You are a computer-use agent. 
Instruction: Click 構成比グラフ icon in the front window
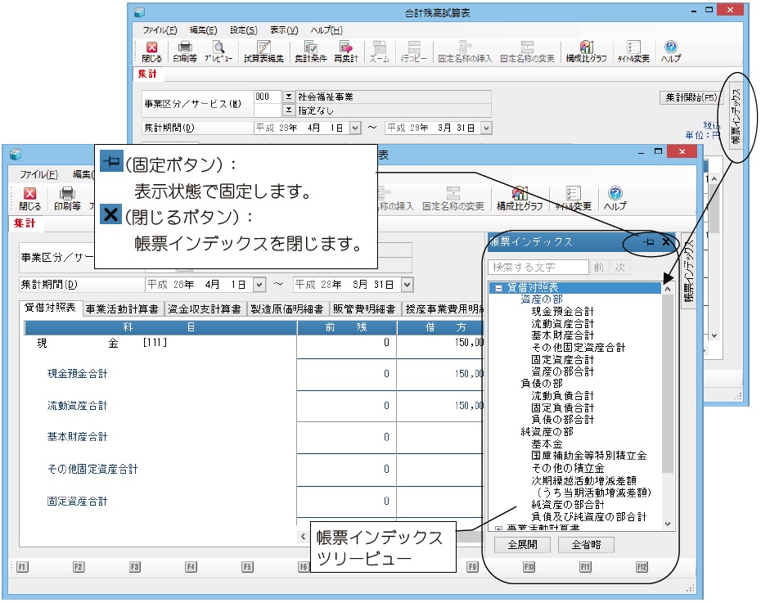519,199
